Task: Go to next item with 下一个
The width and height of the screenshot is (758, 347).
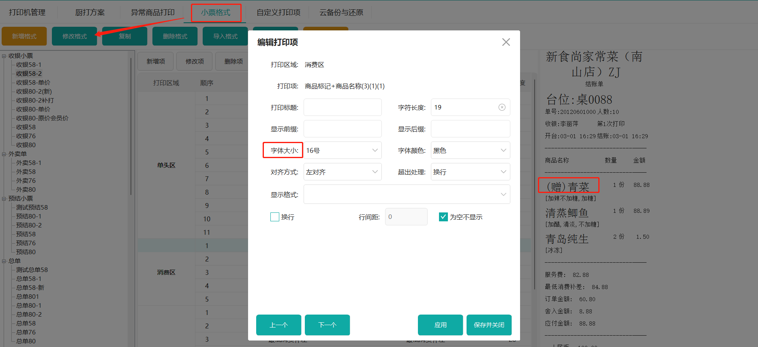Action: click(x=328, y=325)
